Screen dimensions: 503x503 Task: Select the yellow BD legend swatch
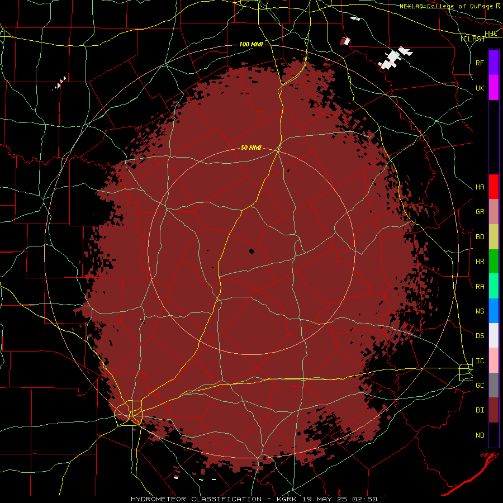[493, 237]
